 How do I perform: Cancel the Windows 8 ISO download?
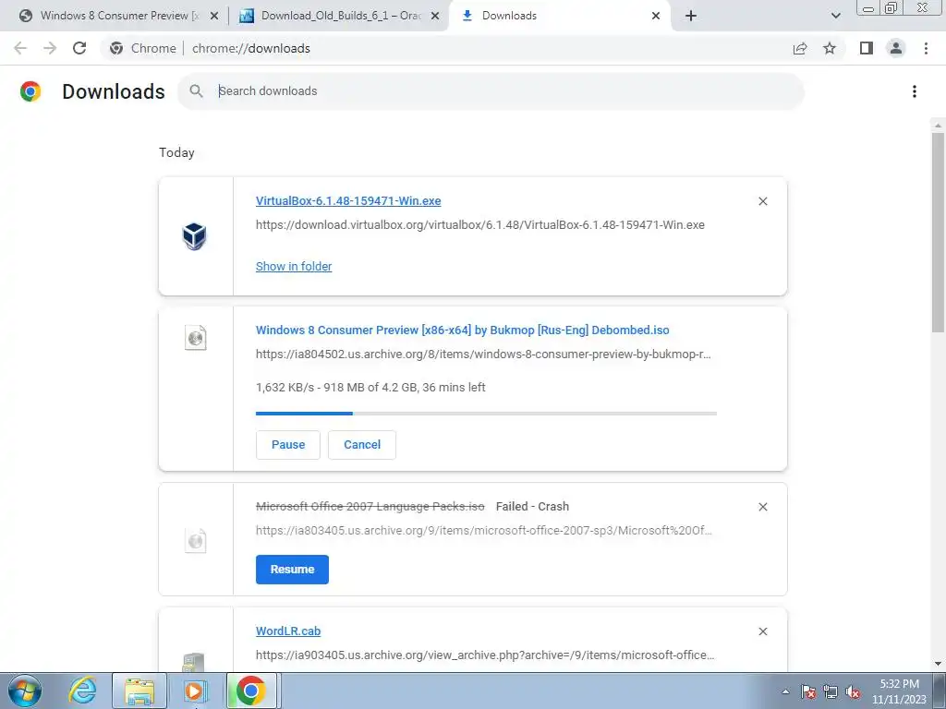[362, 445]
